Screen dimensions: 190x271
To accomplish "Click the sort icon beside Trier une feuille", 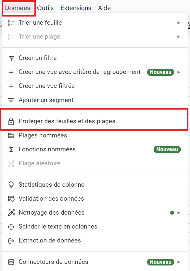I will [x=11, y=23].
